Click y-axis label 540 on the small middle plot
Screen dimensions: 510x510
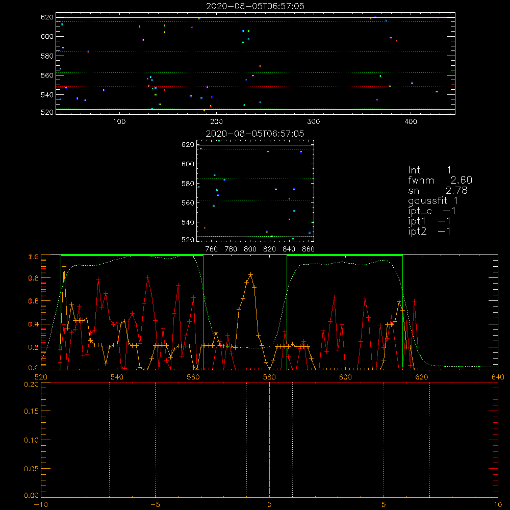click(x=188, y=222)
